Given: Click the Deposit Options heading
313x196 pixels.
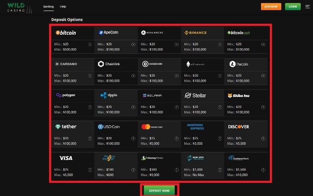Looking at the screenshot, I should tap(67, 19).
